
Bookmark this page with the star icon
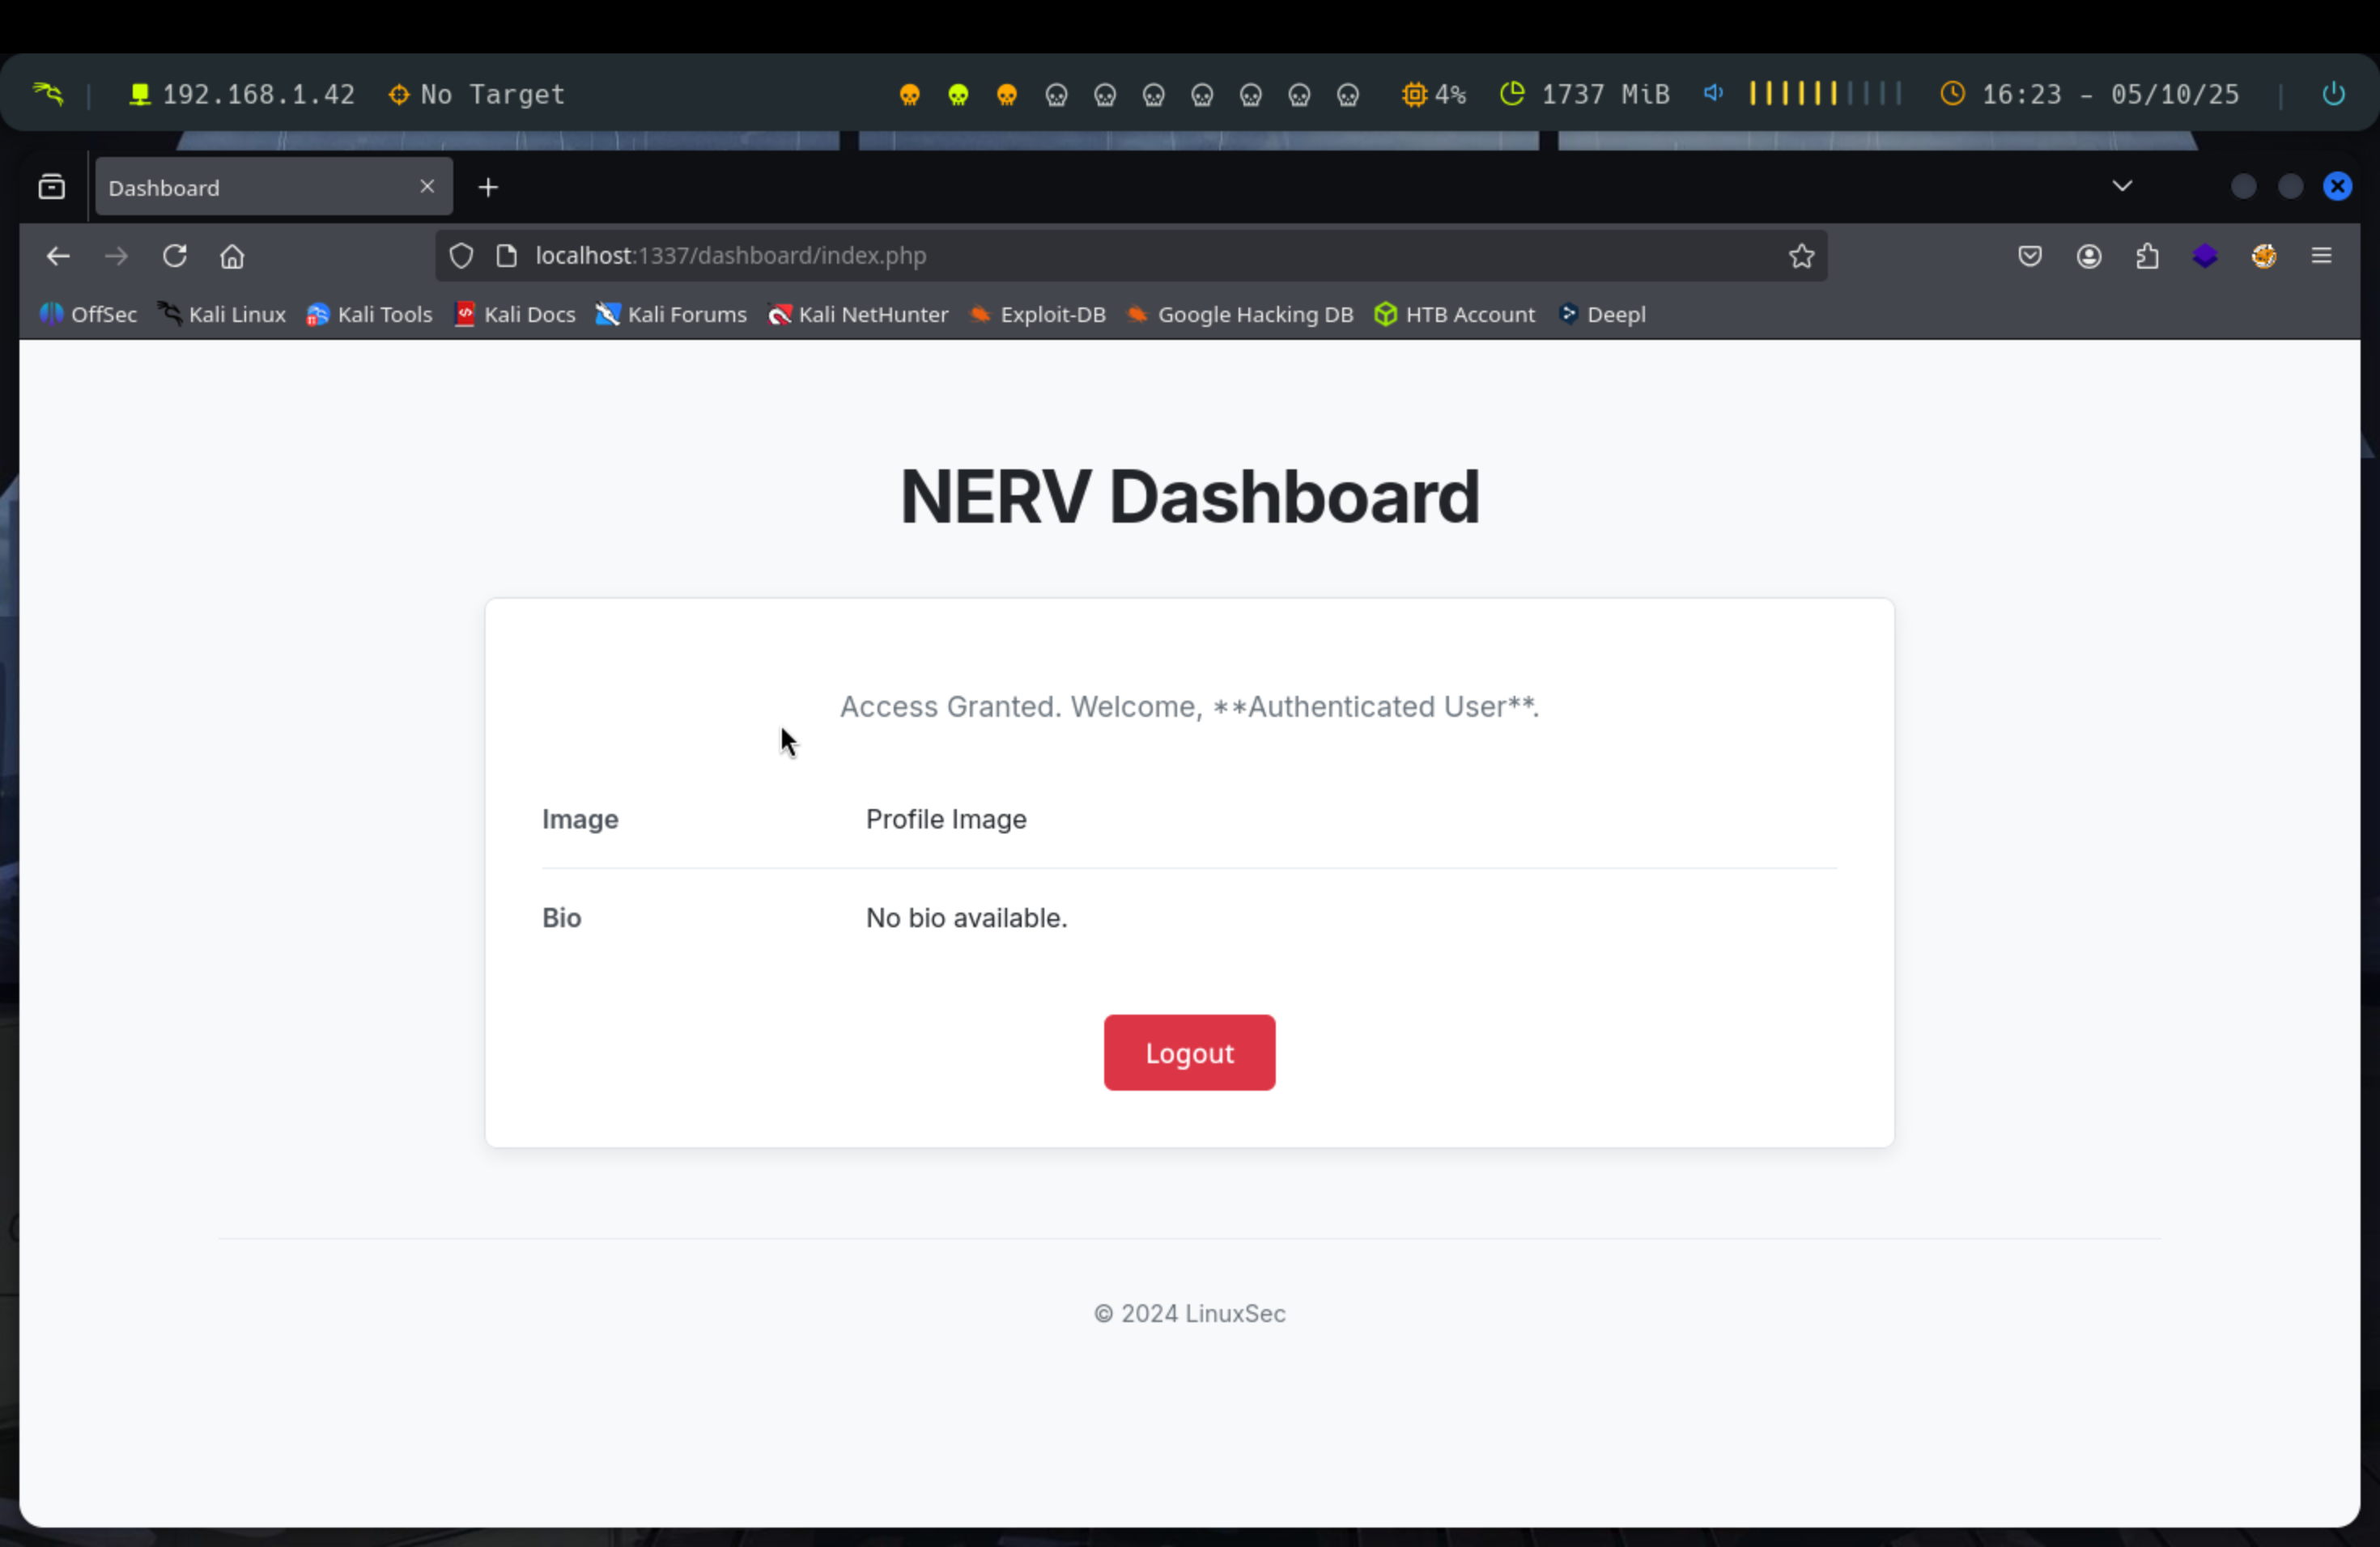point(1801,256)
